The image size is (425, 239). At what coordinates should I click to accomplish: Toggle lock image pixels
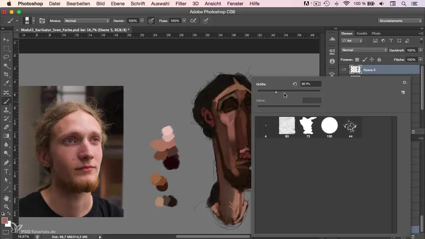[x=364, y=60]
